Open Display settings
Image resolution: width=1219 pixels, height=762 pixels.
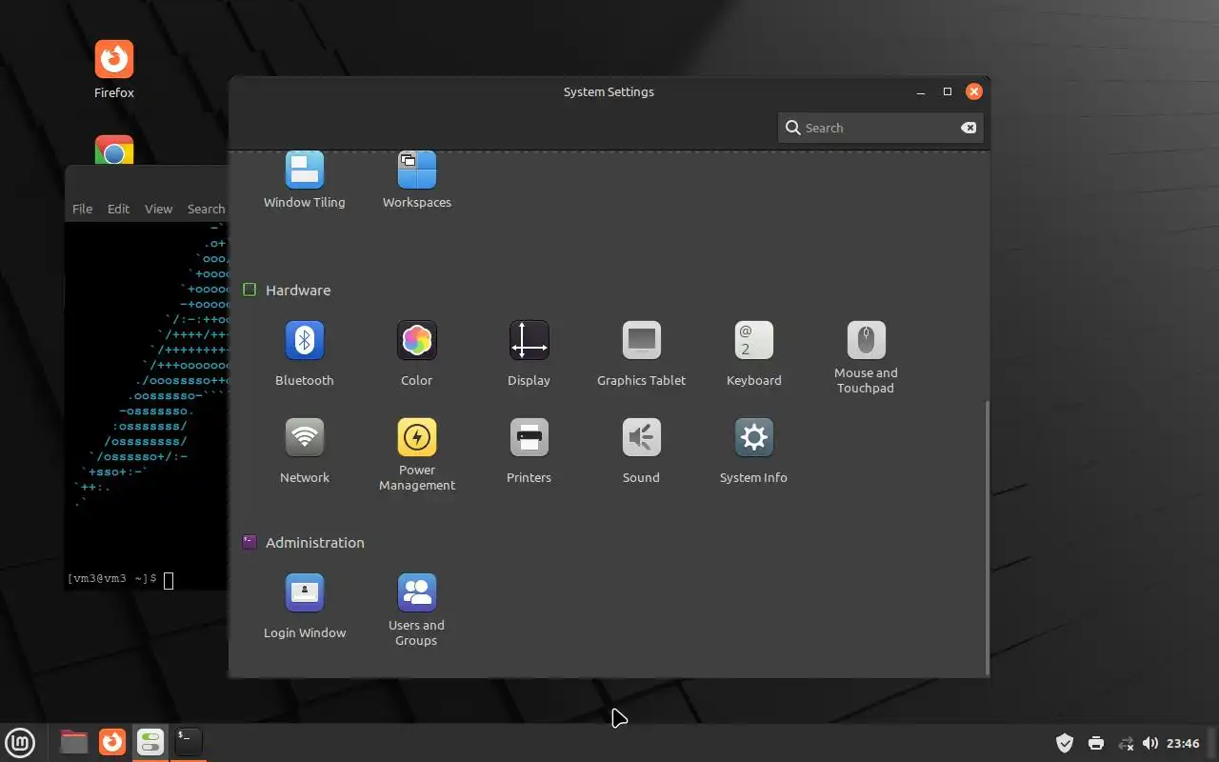(530, 353)
